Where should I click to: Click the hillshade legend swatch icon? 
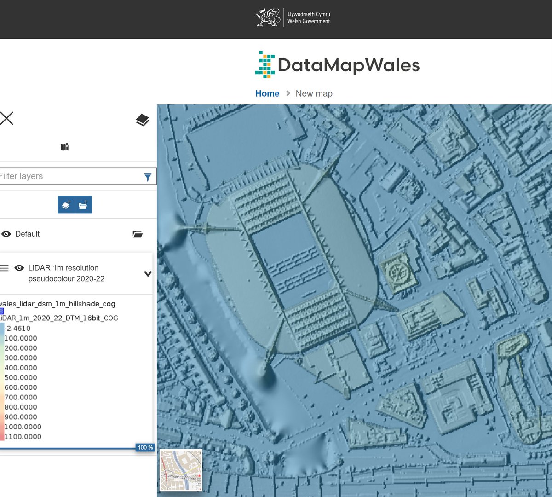coord(2,311)
